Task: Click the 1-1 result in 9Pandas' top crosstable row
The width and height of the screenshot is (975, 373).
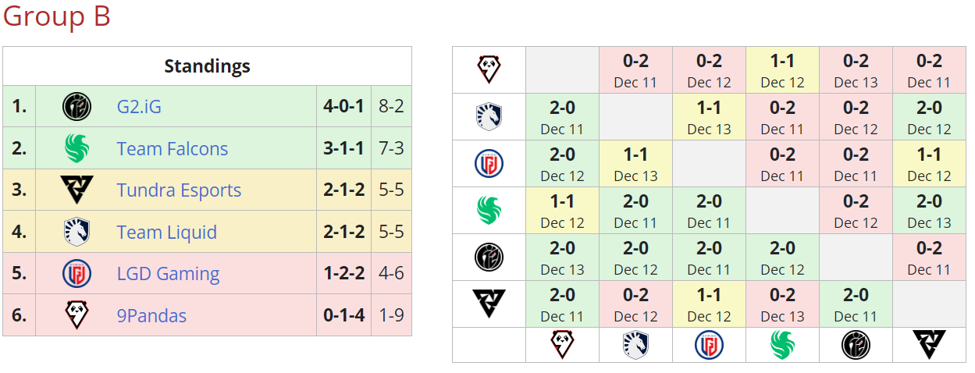Action: click(782, 62)
